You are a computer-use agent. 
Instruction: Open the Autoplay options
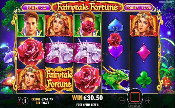tap(135, 106)
